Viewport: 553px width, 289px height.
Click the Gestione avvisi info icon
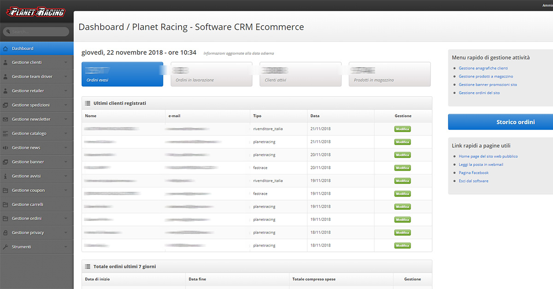[x=6, y=176]
